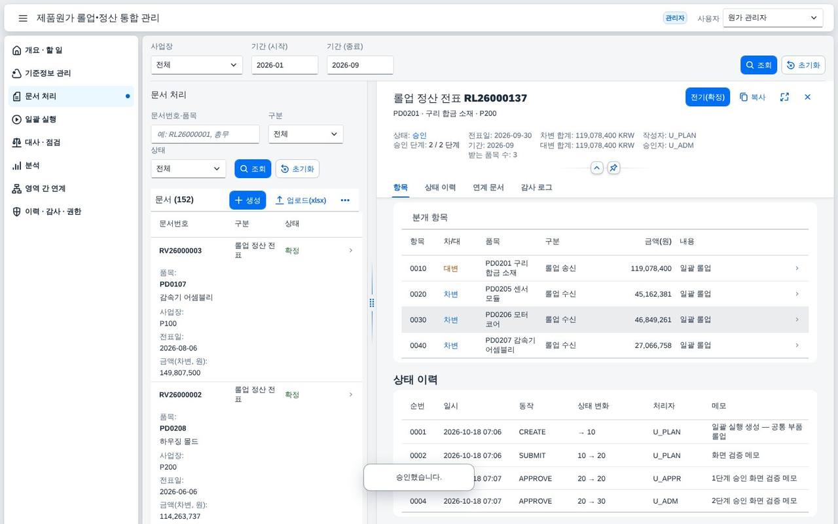This screenshot has height=524, width=838.
Task: Click 조회 in the document filter panel
Action: [x=253, y=168]
